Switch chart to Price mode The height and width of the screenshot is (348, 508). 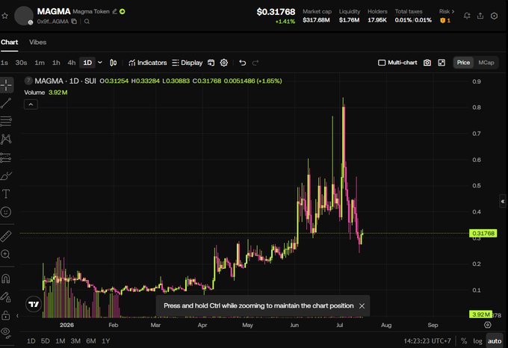[x=463, y=63]
